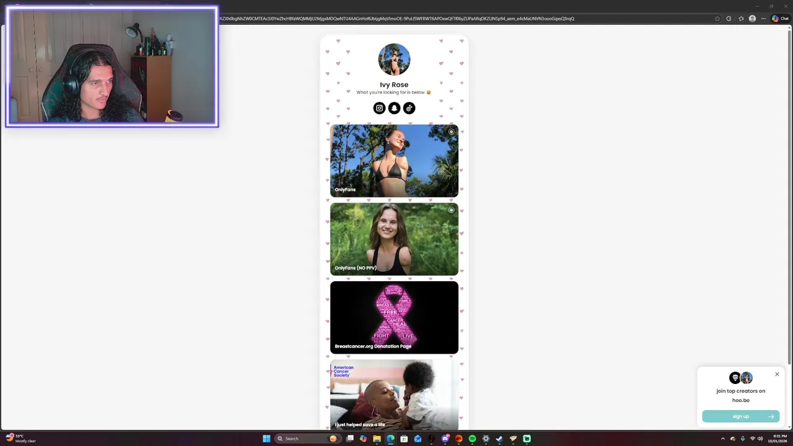Click the taskbar Search box
The width and height of the screenshot is (793, 446).
pyautogui.click(x=308, y=439)
